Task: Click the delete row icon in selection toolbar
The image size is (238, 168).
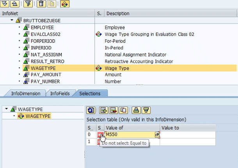Action: pos(113,110)
